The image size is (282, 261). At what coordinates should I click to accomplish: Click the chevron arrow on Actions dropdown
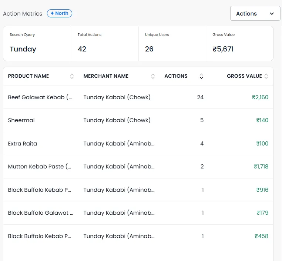(272, 14)
